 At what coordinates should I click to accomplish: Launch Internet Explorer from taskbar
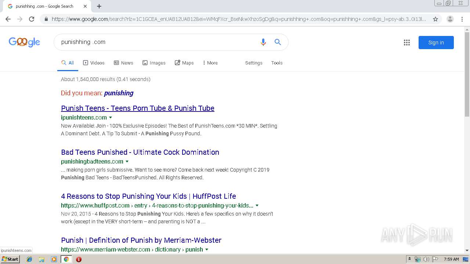(29, 259)
